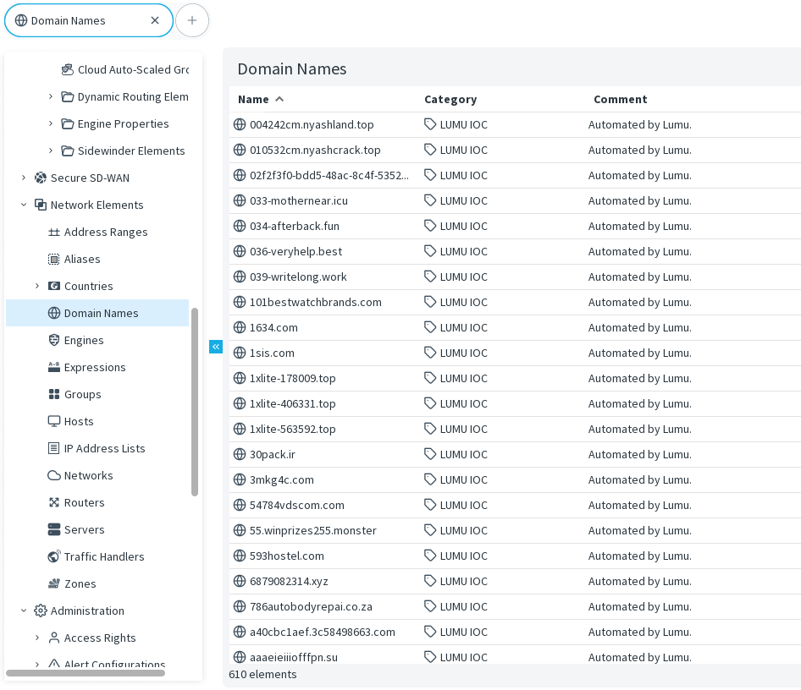This screenshot has width=801, height=690.
Task: Close the Domain Names tab
Action: (155, 20)
